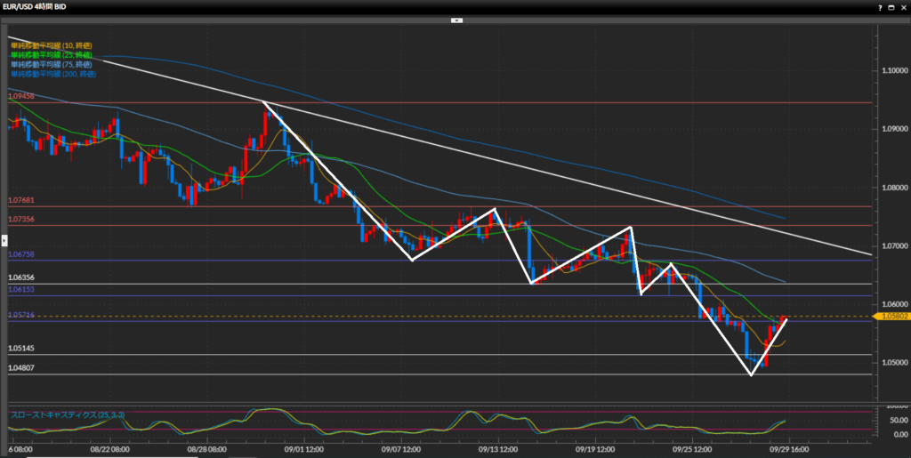
Task: Click the 1.04807 bottom support line label
Action: (20, 368)
